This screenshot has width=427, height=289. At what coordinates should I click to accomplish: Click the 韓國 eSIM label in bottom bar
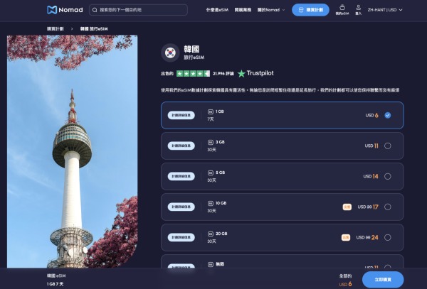click(x=56, y=276)
